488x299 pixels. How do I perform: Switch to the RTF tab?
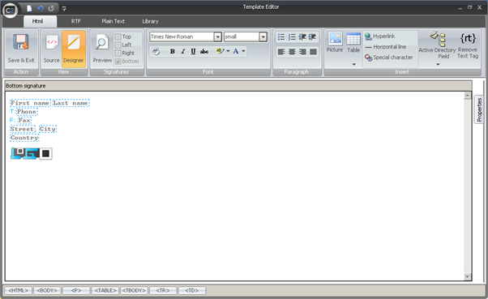[76, 21]
